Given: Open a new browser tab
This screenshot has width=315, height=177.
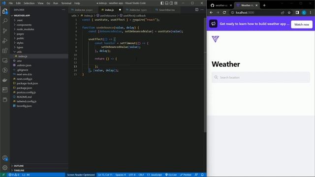Looking at the screenshot, I should coord(264,5).
